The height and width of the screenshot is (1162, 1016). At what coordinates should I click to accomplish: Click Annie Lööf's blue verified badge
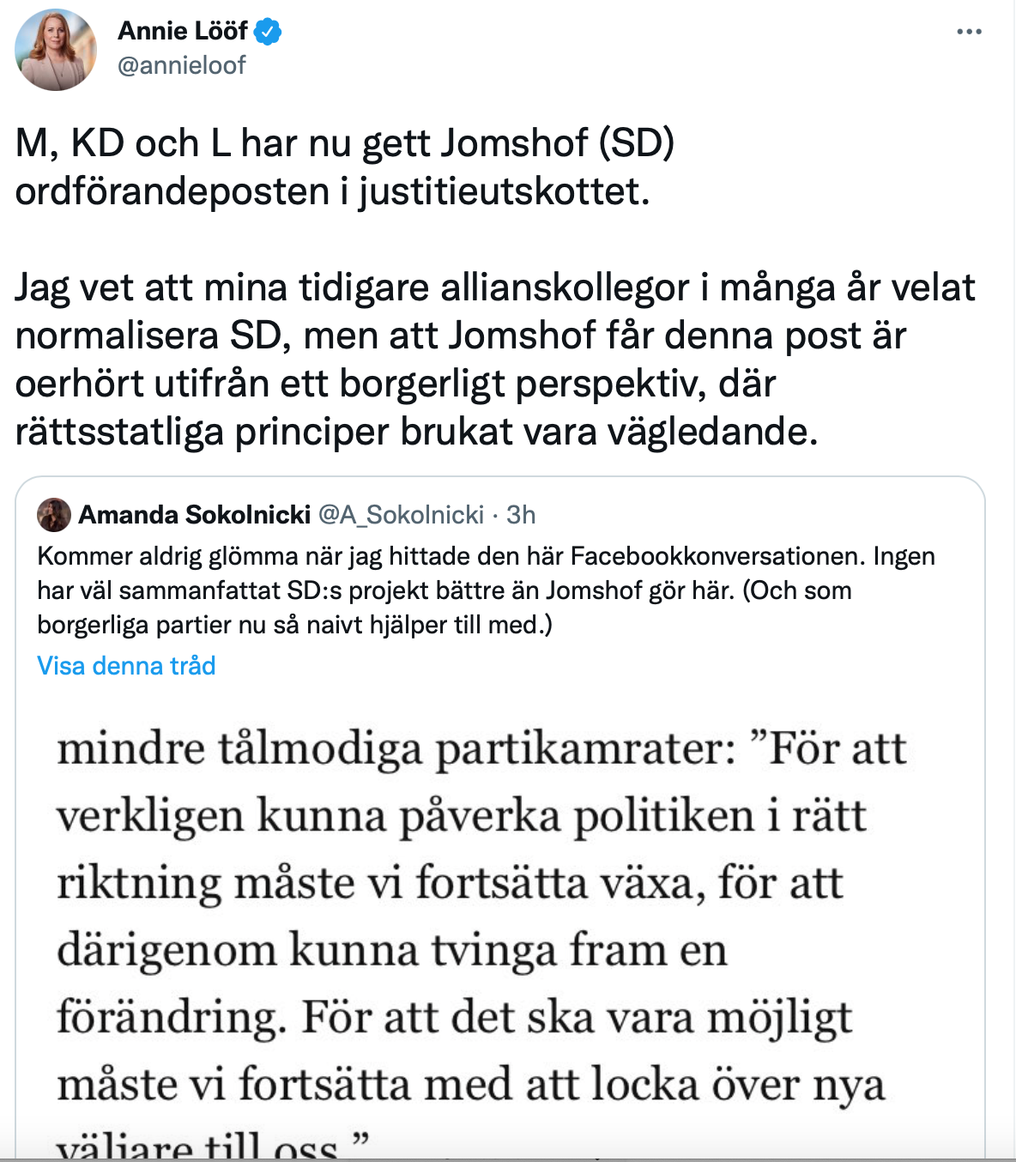pyautogui.click(x=269, y=32)
